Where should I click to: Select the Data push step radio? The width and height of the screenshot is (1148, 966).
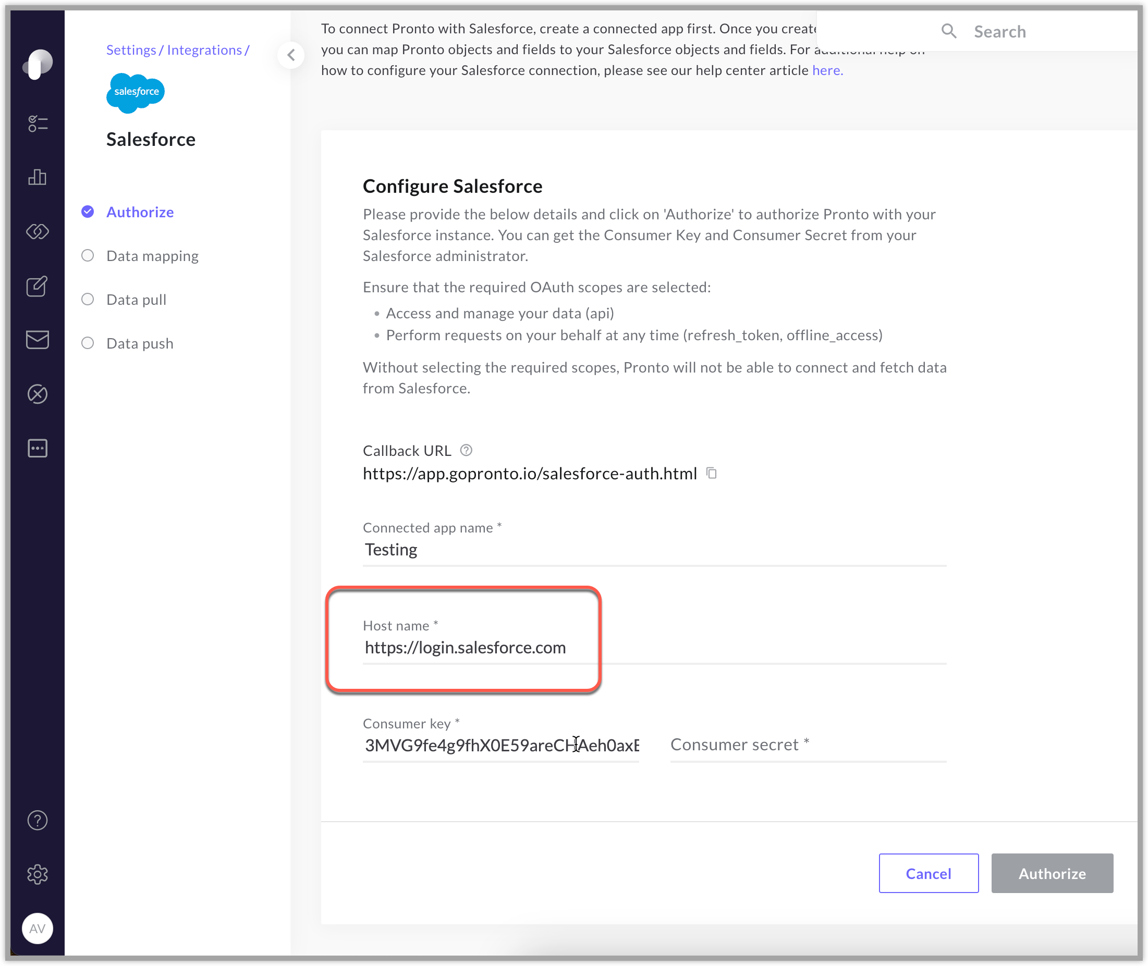point(88,343)
